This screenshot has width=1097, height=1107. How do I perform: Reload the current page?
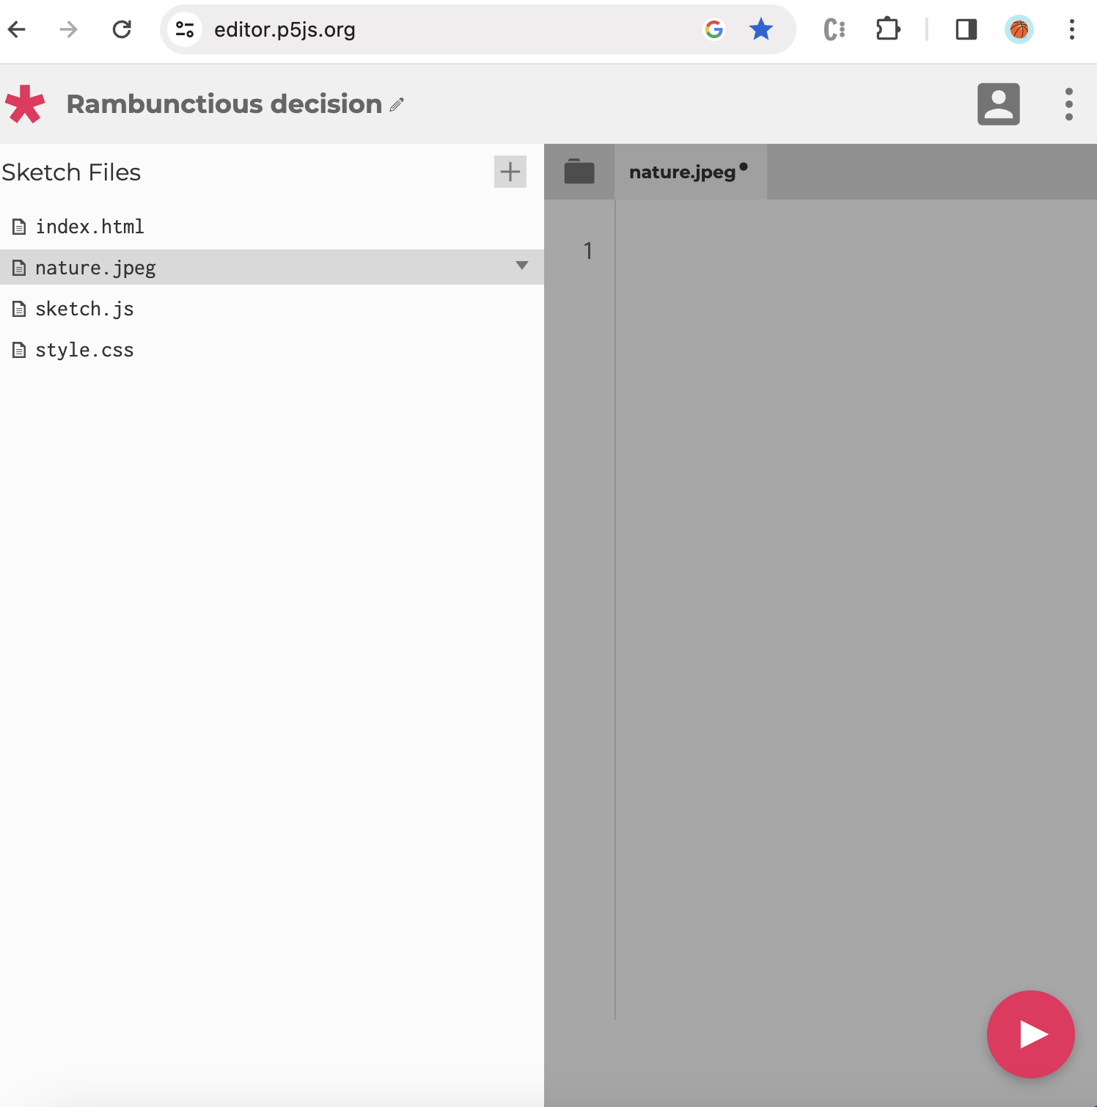coord(122,29)
